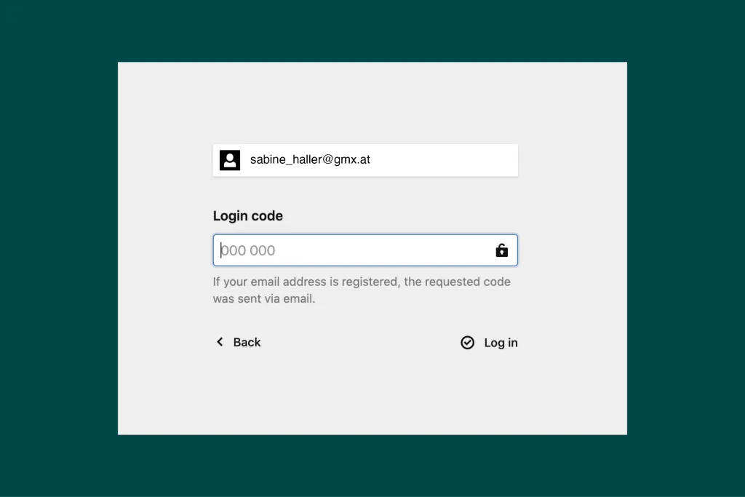Click the 'Back' text label
745x497 pixels.
tap(247, 342)
